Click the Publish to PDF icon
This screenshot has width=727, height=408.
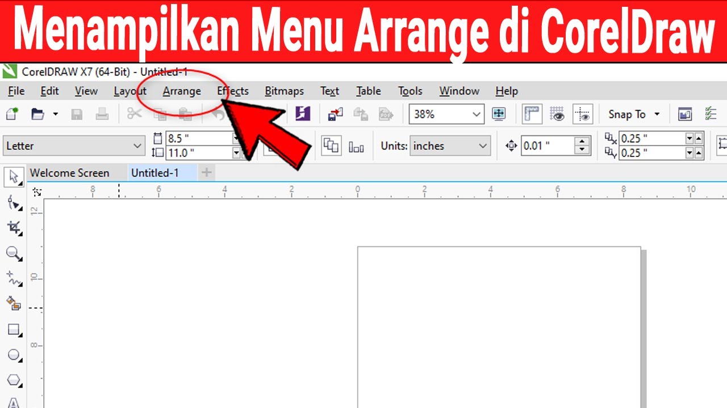387,114
